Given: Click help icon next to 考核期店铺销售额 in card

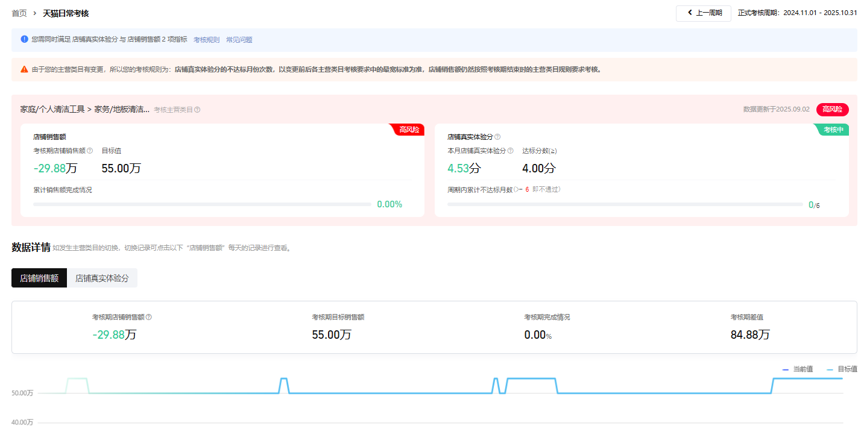Looking at the screenshot, I should pos(90,151).
